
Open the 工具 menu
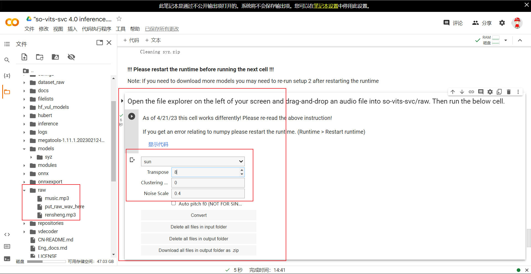point(121,29)
